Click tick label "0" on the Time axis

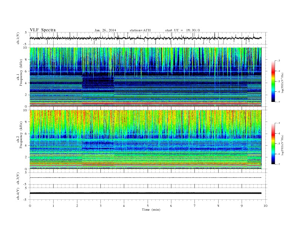coord(30,206)
